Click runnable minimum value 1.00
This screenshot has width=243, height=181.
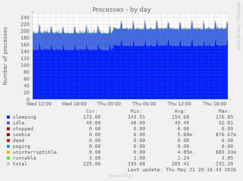[139, 158]
